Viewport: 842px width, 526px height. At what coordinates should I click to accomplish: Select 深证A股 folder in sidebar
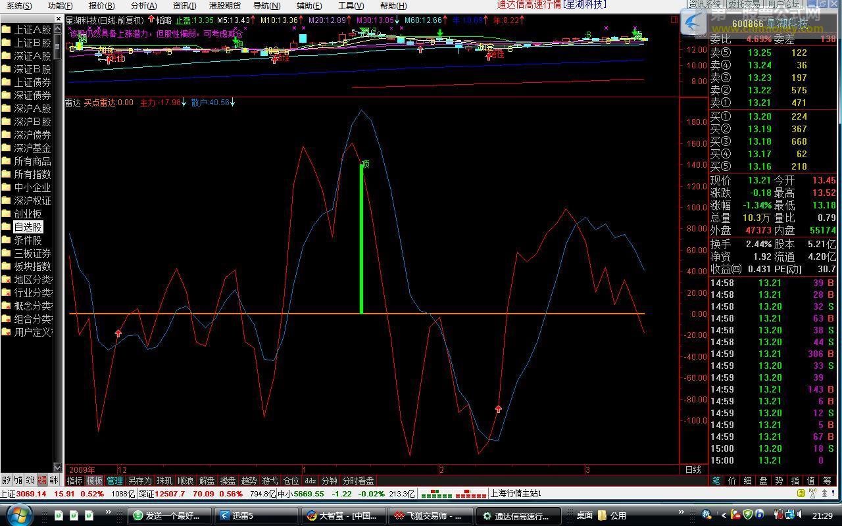[x=26, y=56]
